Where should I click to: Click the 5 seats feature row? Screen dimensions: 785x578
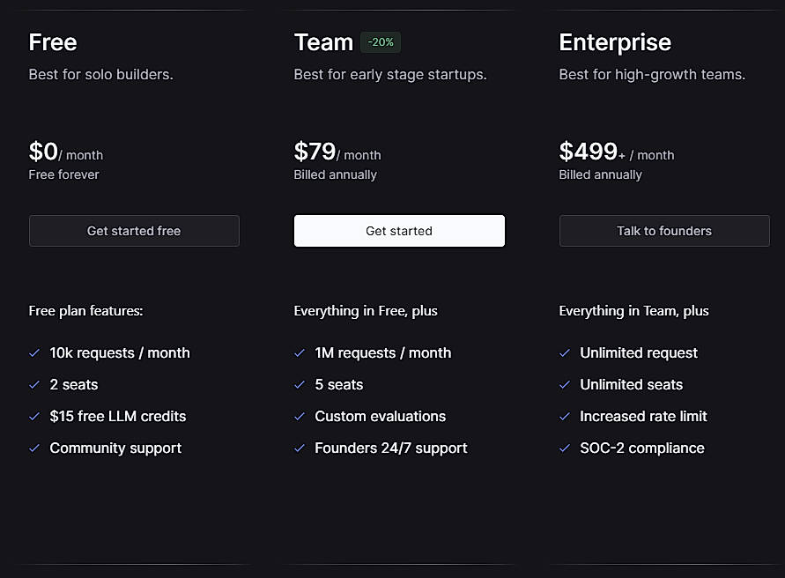point(339,384)
